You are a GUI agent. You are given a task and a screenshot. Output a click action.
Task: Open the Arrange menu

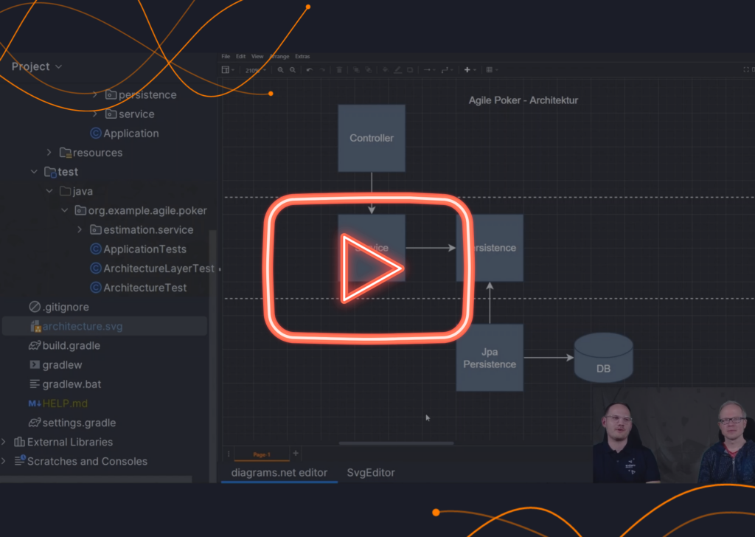pos(279,56)
